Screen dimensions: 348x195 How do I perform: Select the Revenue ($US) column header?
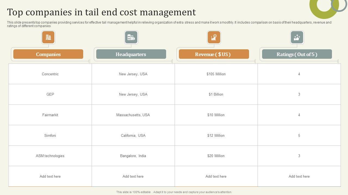214,54
